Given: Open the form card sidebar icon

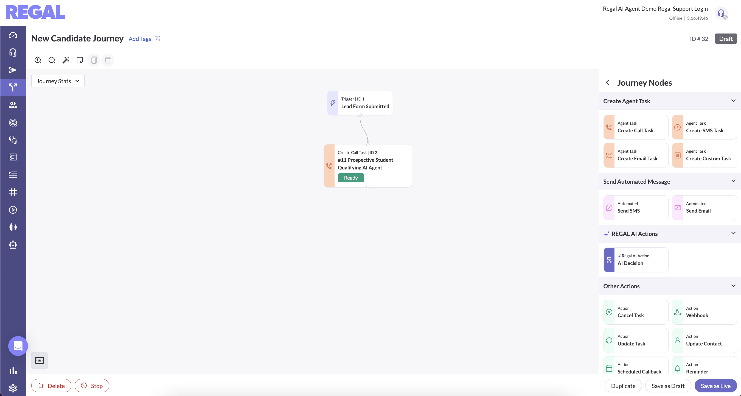Looking at the screenshot, I should 13,157.
